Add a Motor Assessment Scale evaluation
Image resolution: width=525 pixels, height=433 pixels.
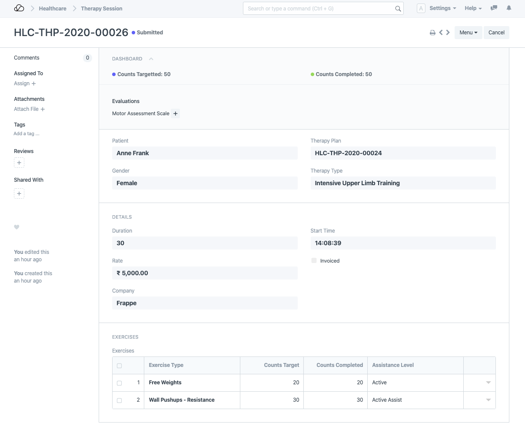click(x=175, y=113)
